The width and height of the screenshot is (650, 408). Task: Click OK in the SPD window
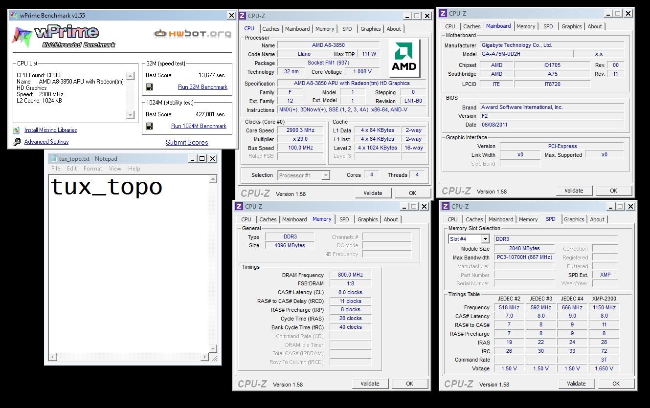[616, 384]
